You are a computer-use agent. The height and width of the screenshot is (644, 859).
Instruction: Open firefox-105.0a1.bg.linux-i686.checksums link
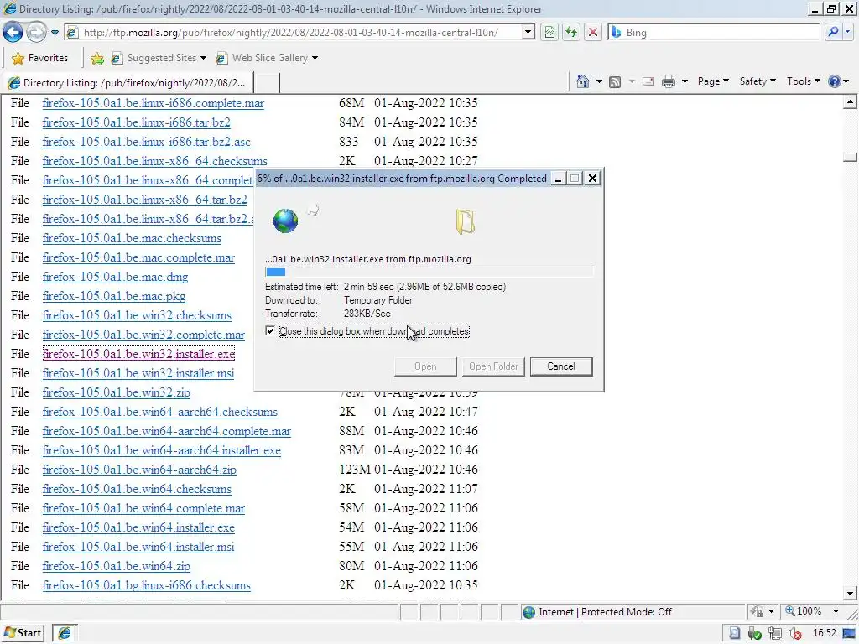146,584
